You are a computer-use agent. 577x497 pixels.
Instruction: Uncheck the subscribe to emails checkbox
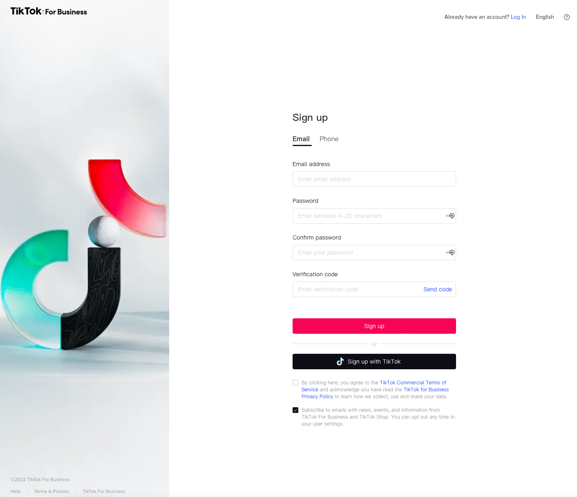295,410
